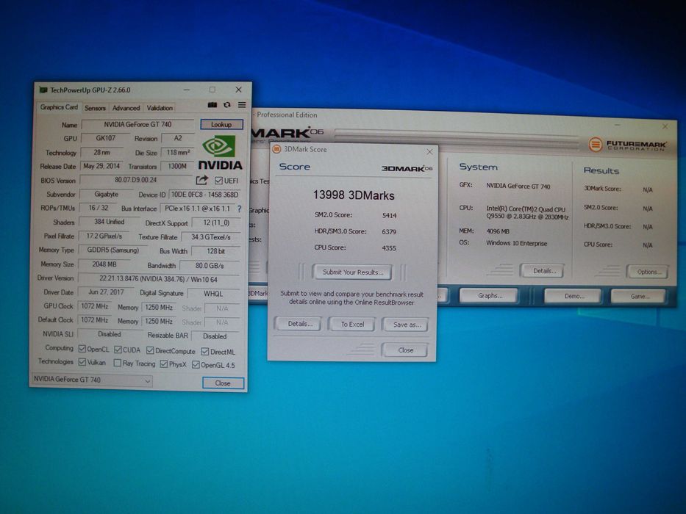The height and width of the screenshot is (514, 686).
Task: Click Windows 10 Enterprise OS text
Action: 517,244
